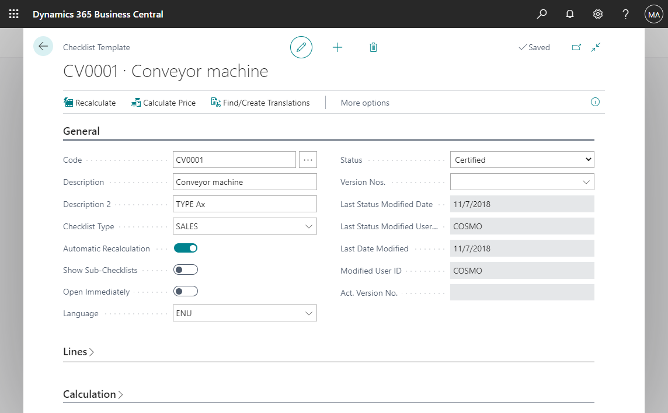This screenshot has width=668, height=413.
Task: Click the back arrow button
Action: 43,46
